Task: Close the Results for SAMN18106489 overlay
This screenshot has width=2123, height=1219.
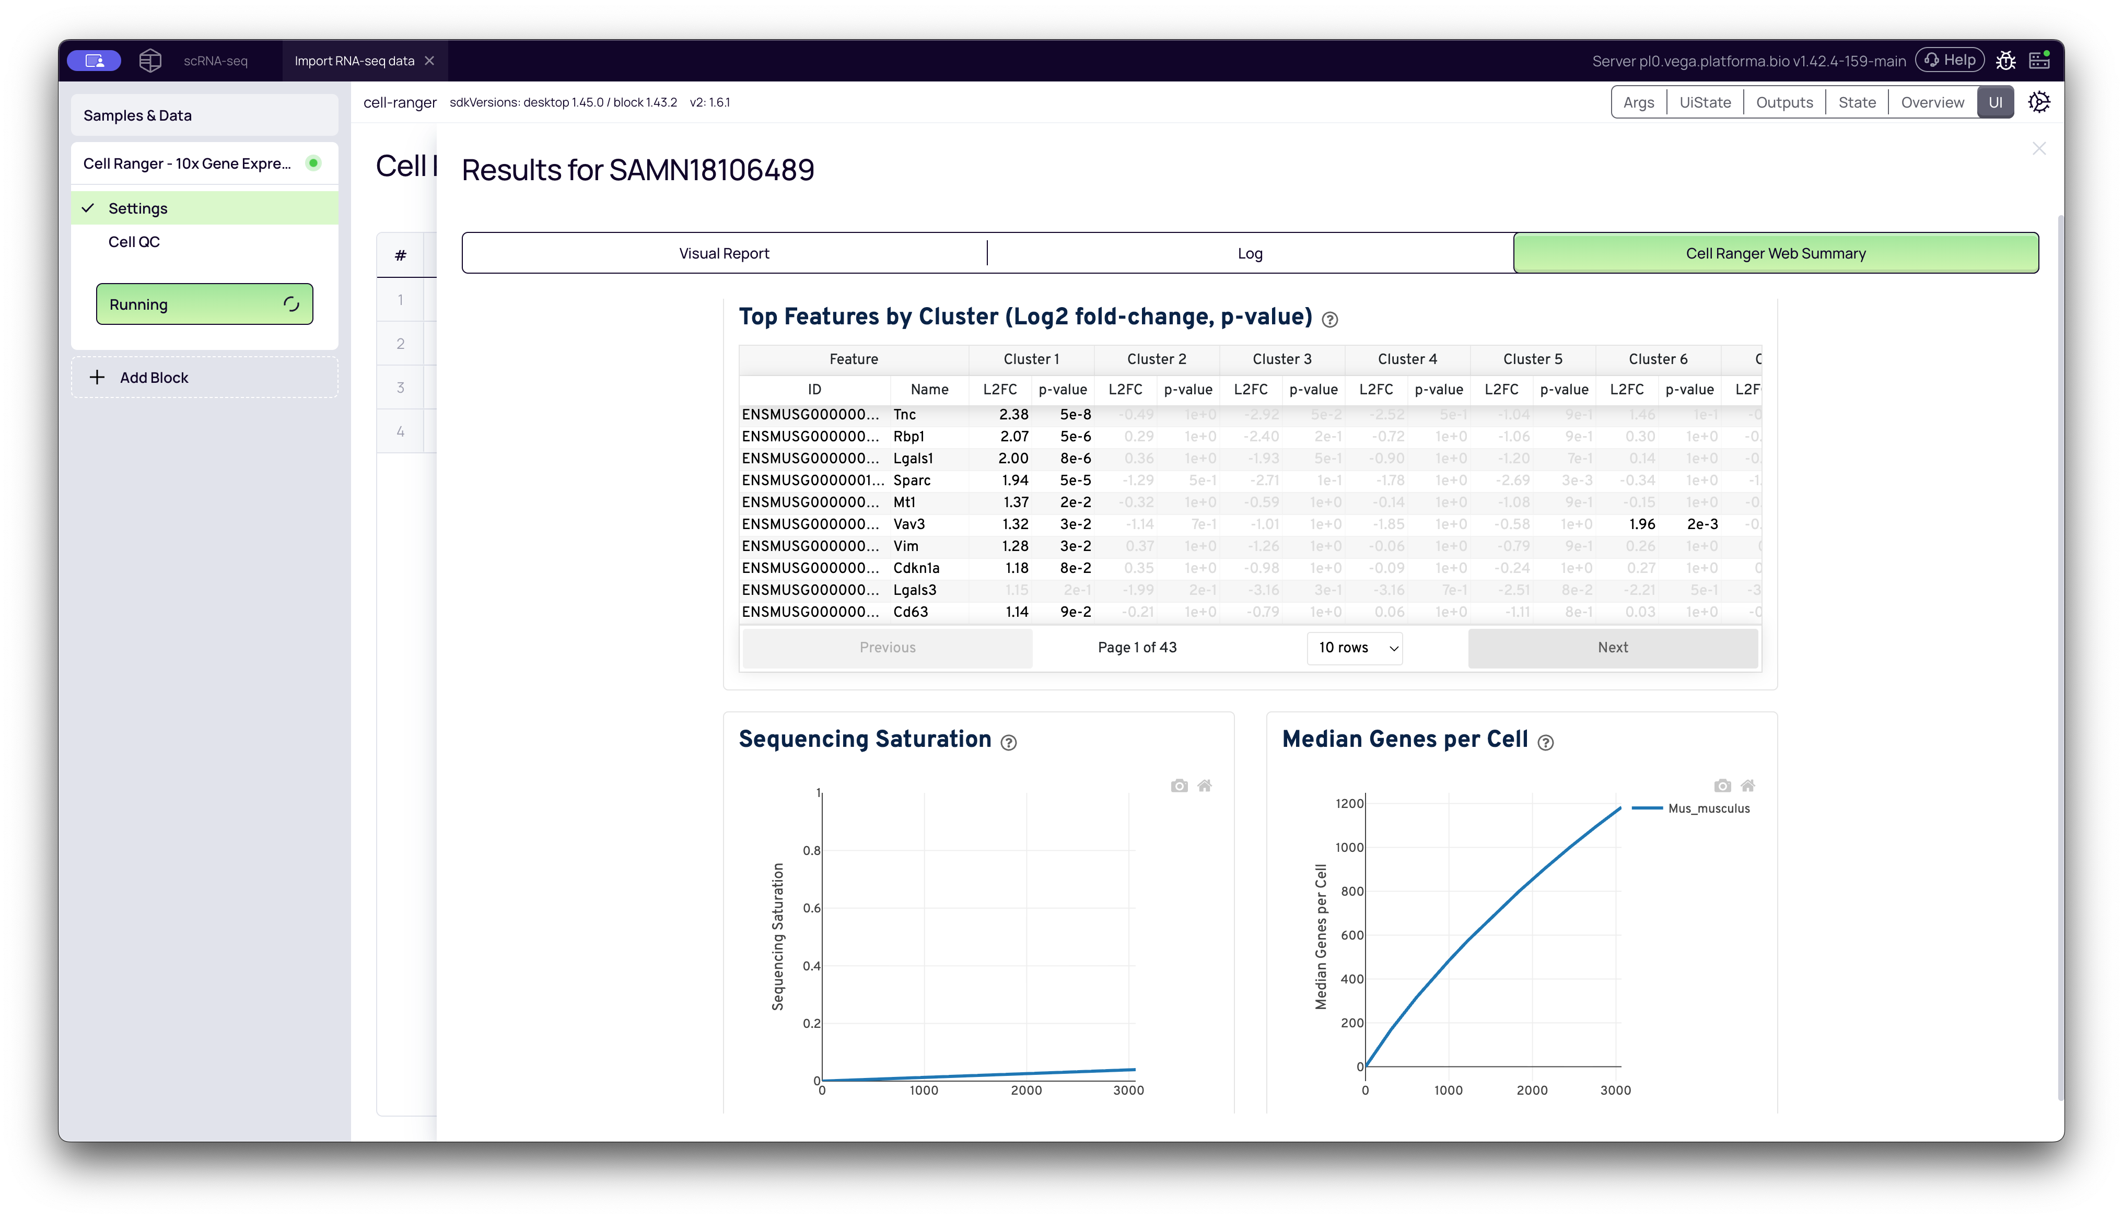Action: 2040,148
